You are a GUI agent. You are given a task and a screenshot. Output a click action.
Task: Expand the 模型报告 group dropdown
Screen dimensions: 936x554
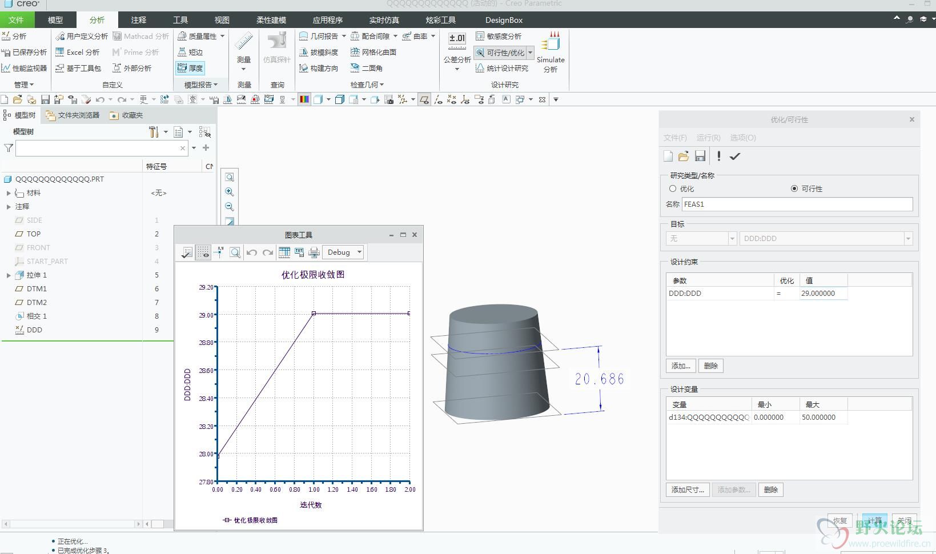click(x=201, y=85)
